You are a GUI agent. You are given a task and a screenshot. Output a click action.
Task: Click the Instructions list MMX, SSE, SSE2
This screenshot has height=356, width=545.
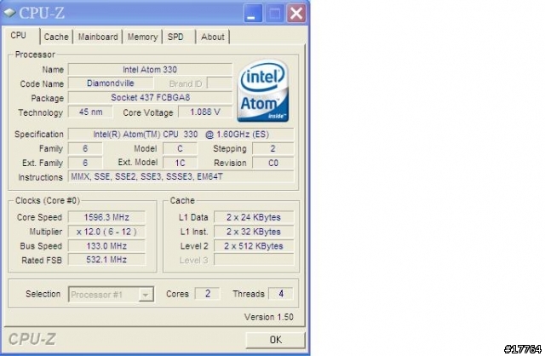[181, 176]
